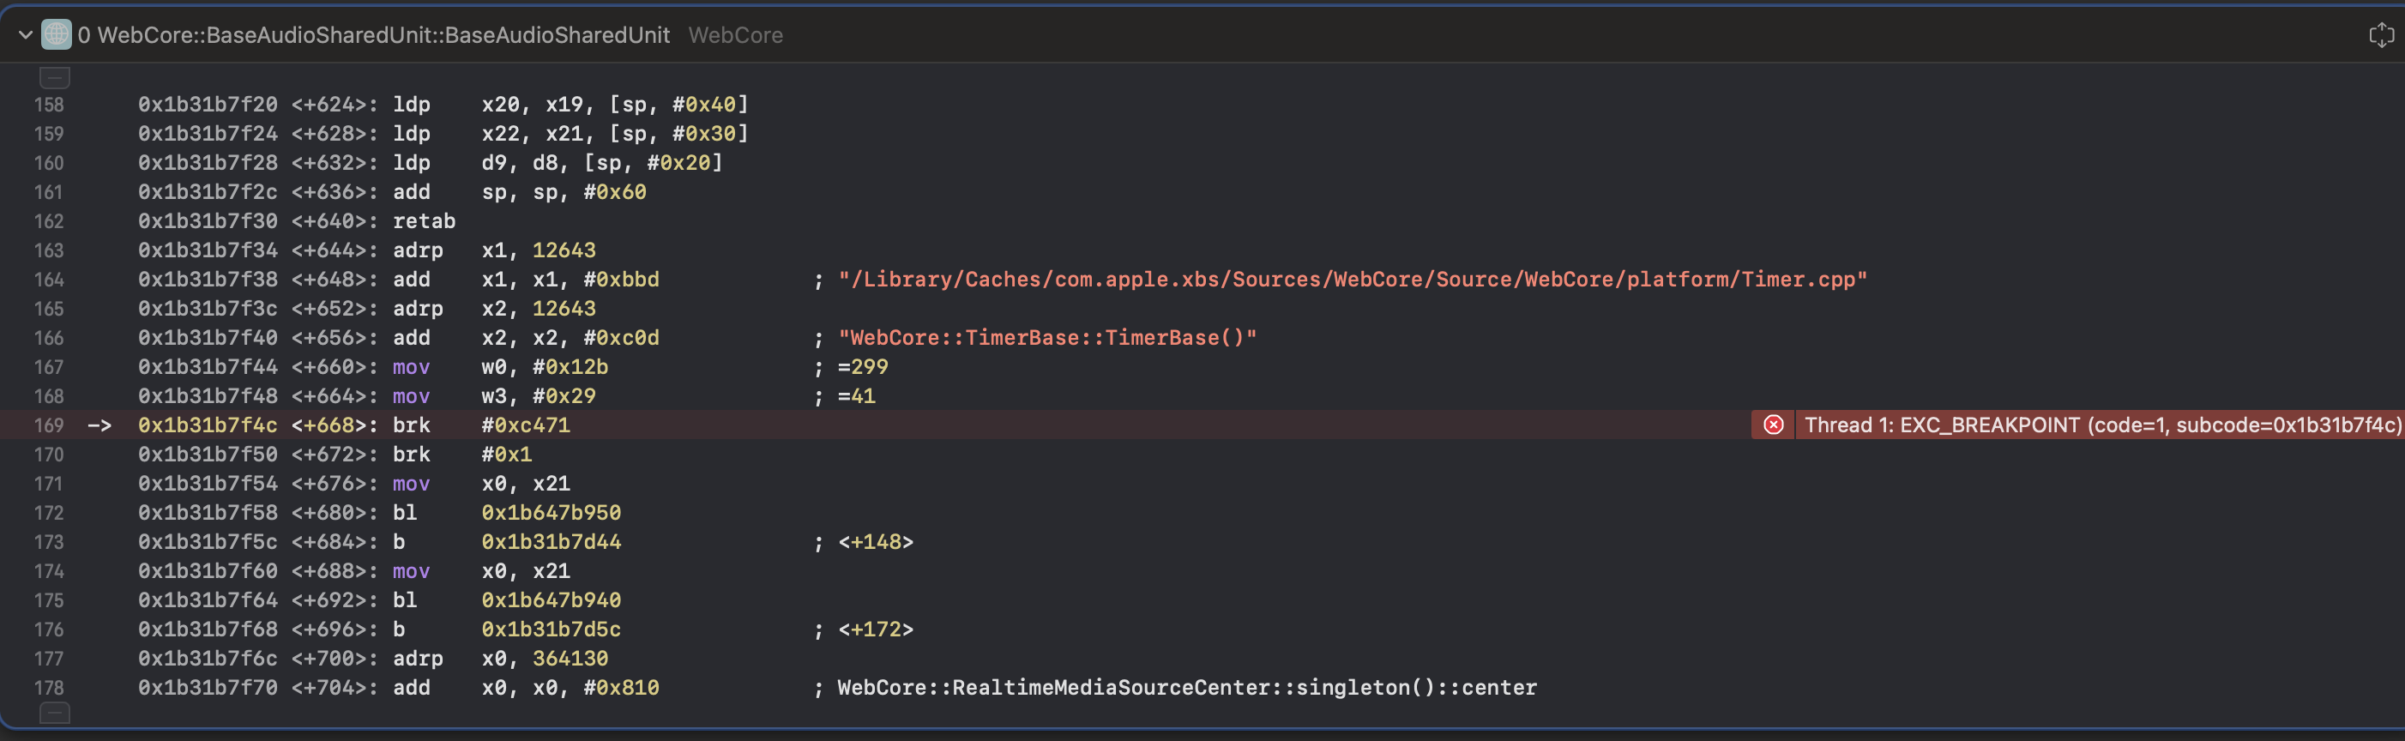Click the add sp, sp, #0x60 instruction
2405x741 pixels.
(x=519, y=192)
